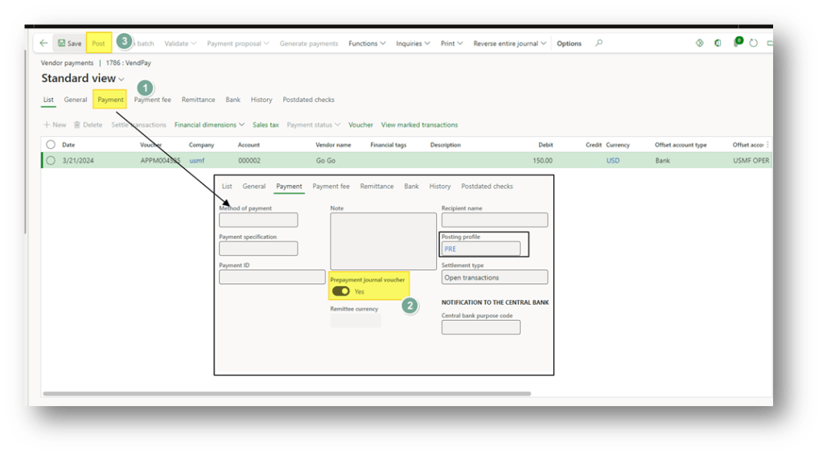
Task: Click the New plus icon
Action: [47, 125]
